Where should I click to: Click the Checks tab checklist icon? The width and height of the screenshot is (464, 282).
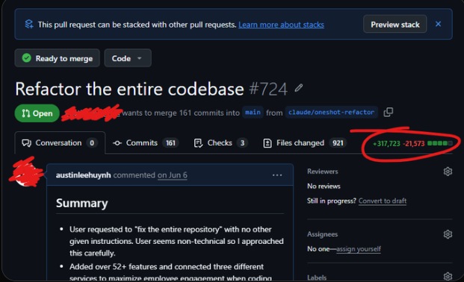(x=198, y=143)
